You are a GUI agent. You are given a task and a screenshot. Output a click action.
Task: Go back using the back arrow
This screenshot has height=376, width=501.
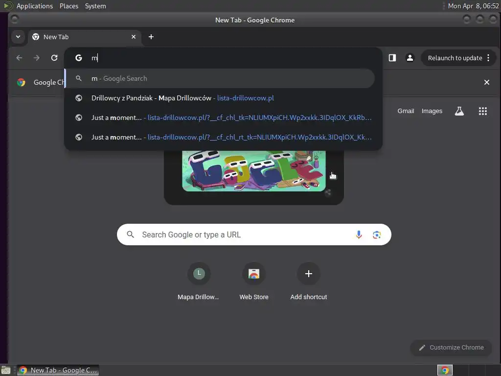pyautogui.click(x=19, y=58)
